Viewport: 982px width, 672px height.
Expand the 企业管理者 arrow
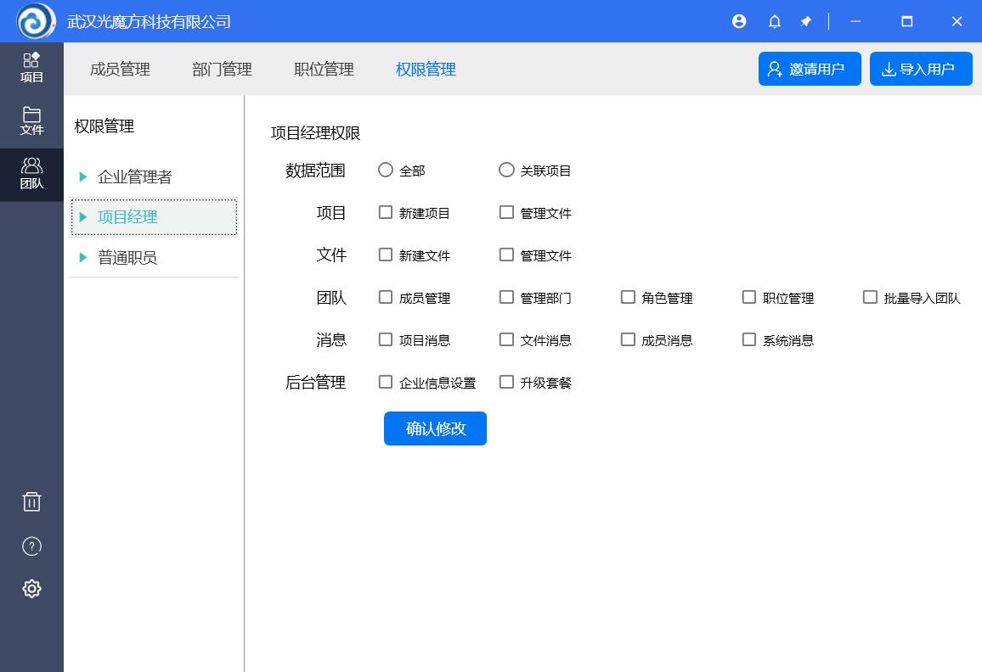tap(82, 176)
